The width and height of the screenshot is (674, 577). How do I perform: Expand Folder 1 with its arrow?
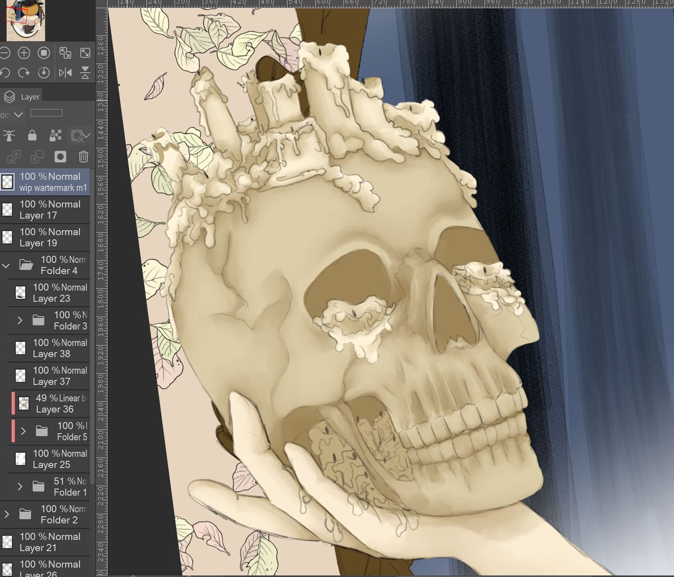tap(20, 486)
